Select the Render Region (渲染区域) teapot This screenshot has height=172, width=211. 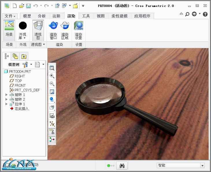click(x=65, y=30)
